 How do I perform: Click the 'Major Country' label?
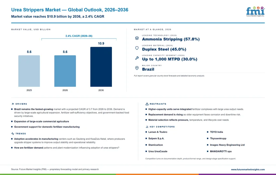pos(152,65)
